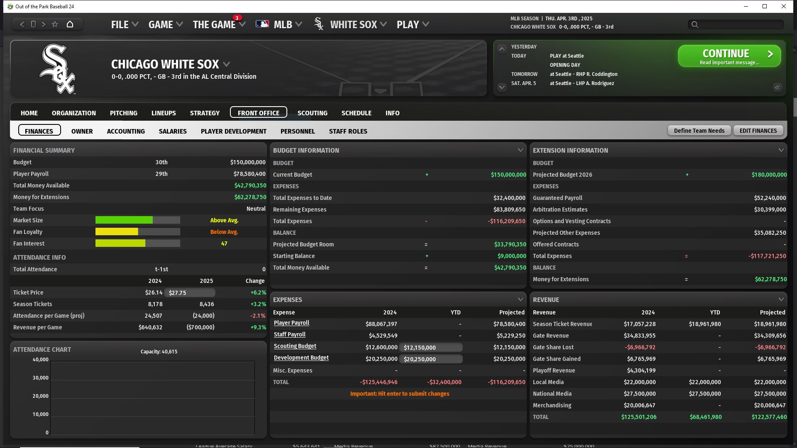Click the 2025 ticket price field
This screenshot has height=448, width=797.
(190, 293)
